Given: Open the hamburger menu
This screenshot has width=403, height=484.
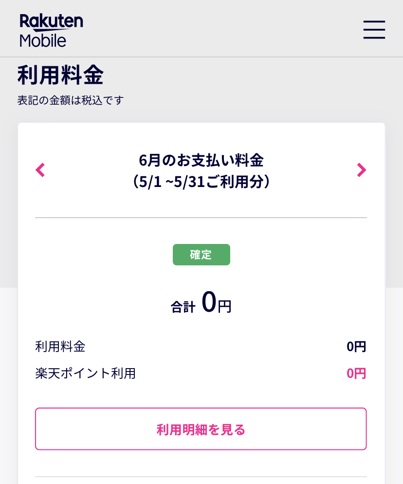Looking at the screenshot, I should 374,30.
